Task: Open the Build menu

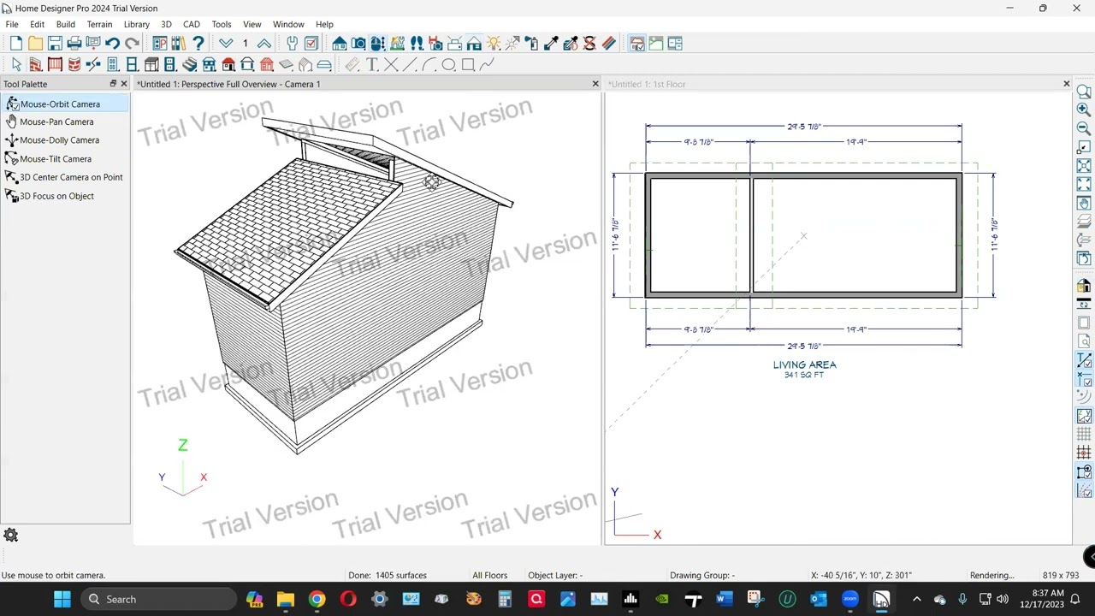Action: tap(65, 24)
